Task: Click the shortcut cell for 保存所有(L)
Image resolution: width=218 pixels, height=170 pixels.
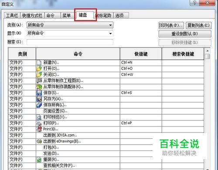Action: pyautogui.click(x=141, y=105)
